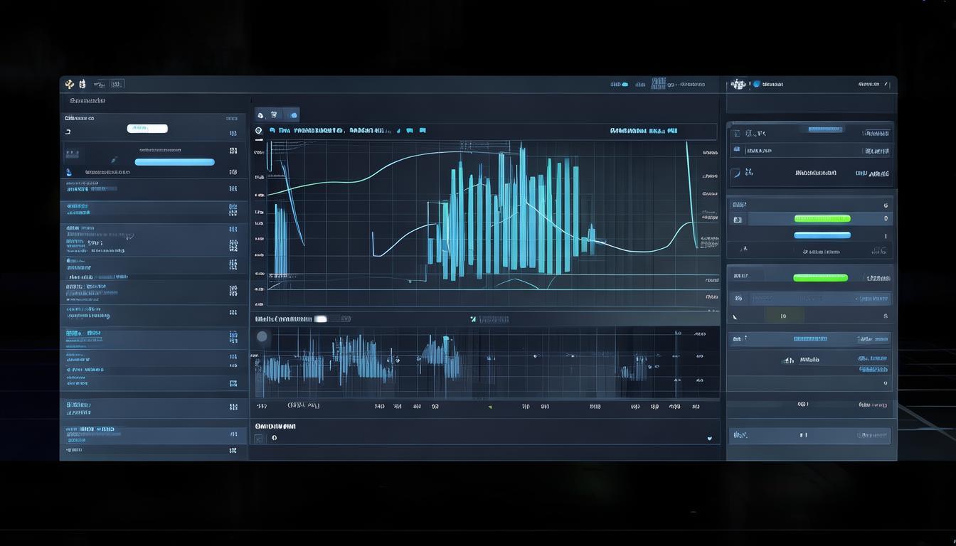956x546 pixels.
Task: Select the small pencil icon in the left panel
Action: click(114, 161)
